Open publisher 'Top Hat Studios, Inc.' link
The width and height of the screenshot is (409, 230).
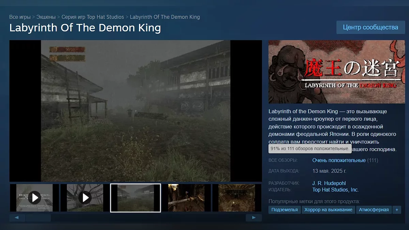tap(335, 190)
